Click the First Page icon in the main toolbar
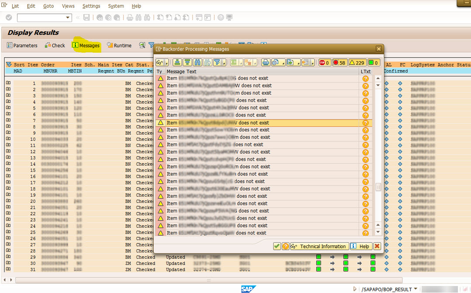Image resolution: width=471 pixels, height=293 pixels. point(160,17)
